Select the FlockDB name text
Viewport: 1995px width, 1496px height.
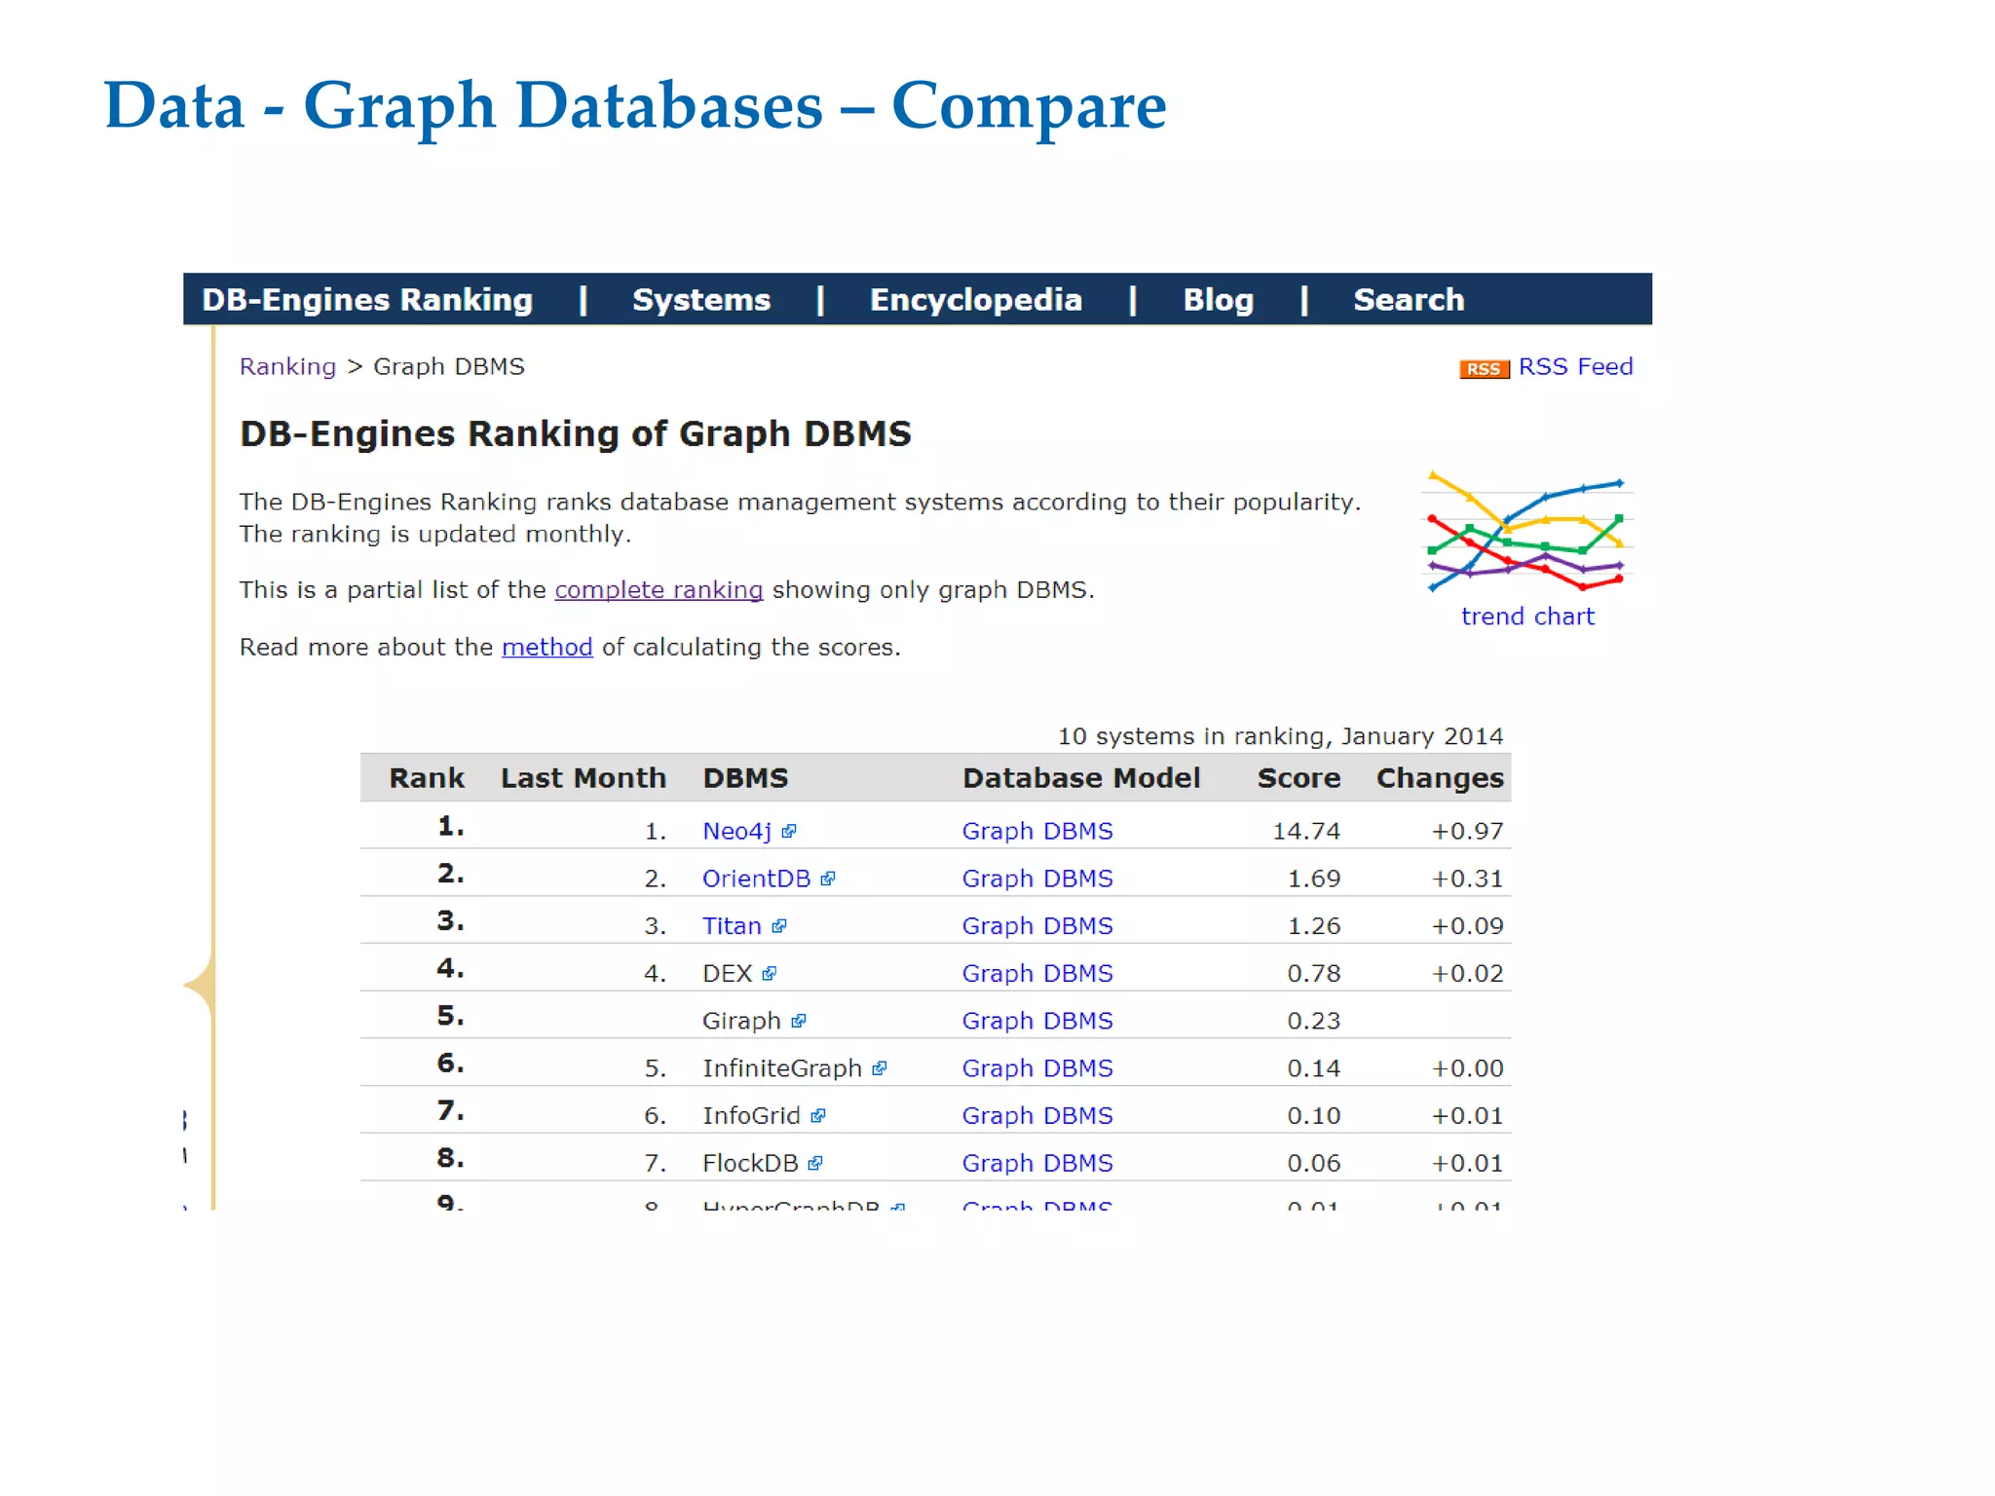(x=750, y=1163)
